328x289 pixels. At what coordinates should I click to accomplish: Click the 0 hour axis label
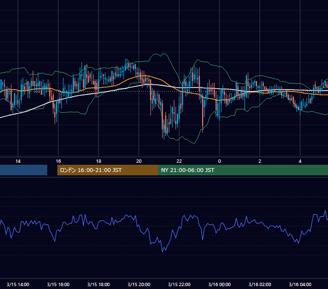click(x=219, y=161)
